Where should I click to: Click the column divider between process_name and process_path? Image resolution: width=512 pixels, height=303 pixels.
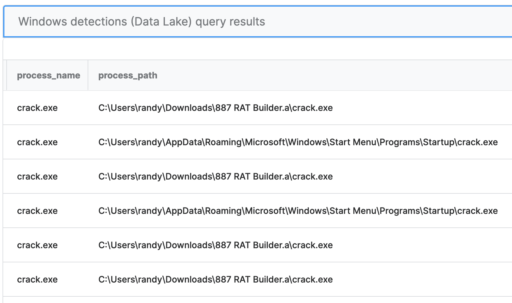(88, 75)
